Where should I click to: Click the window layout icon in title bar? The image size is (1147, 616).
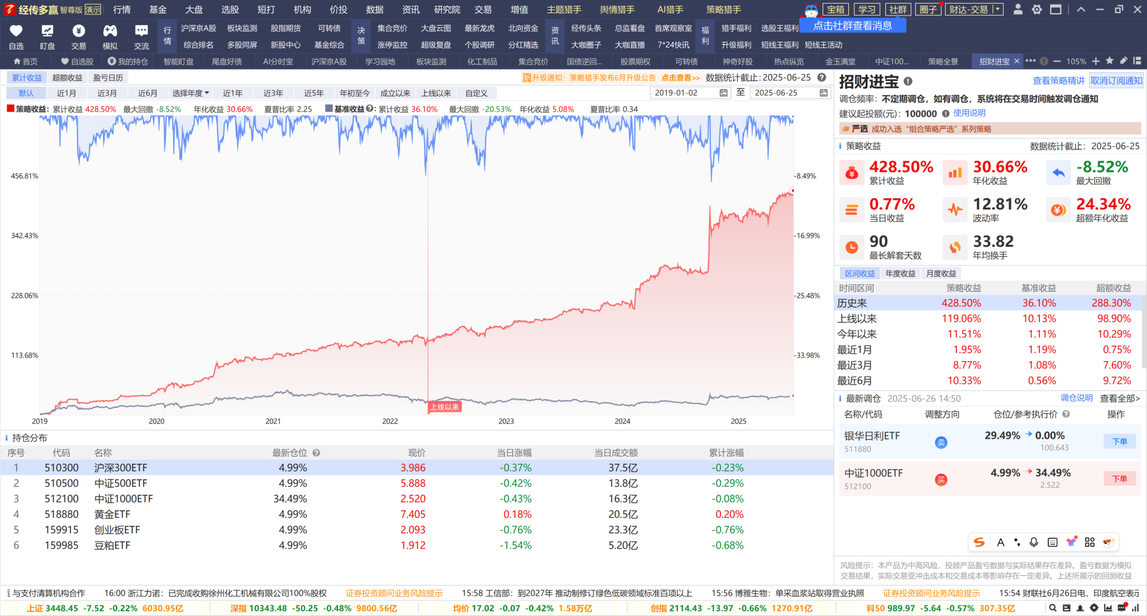[1056, 9]
